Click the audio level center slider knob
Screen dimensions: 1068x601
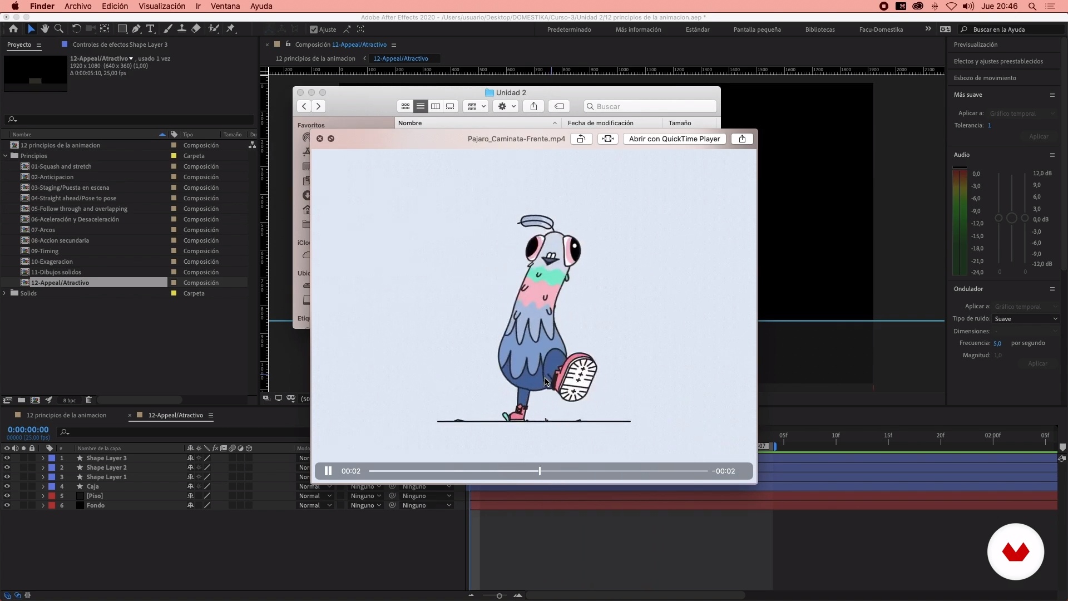[x=1012, y=218]
